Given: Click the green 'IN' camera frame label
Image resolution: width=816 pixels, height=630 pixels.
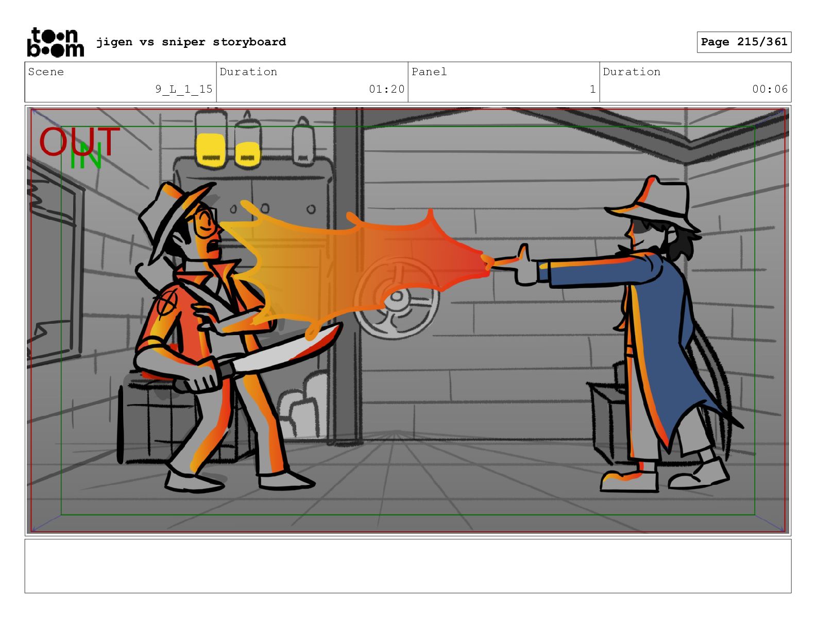Looking at the screenshot, I should pos(86,157).
